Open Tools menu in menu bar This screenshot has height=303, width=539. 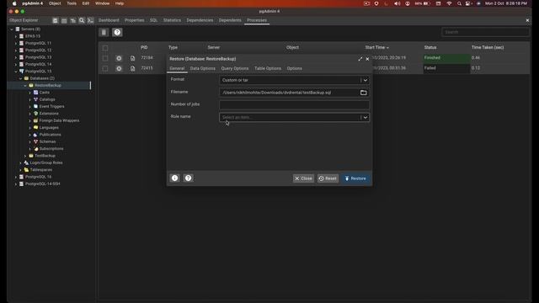[x=72, y=3]
